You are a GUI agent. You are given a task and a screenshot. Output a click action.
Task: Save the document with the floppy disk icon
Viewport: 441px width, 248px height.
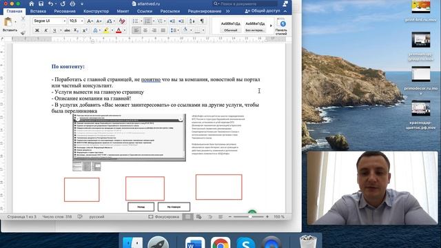pos(41,3)
